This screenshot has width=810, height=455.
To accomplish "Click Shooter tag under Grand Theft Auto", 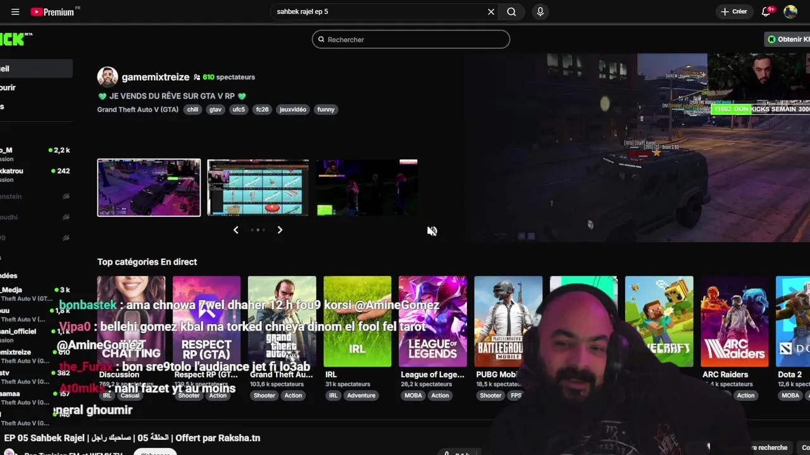I will [x=264, y=396].
